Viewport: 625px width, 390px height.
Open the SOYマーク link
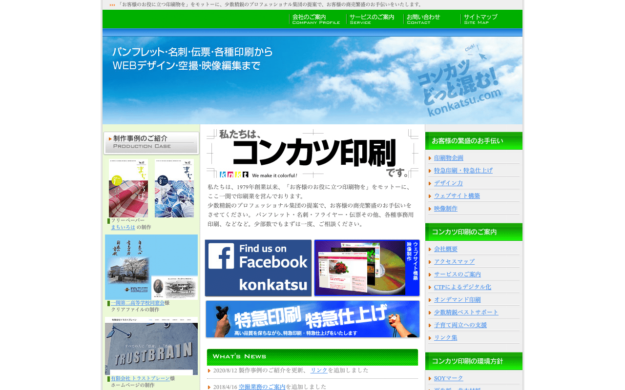(x=449, y=378)
